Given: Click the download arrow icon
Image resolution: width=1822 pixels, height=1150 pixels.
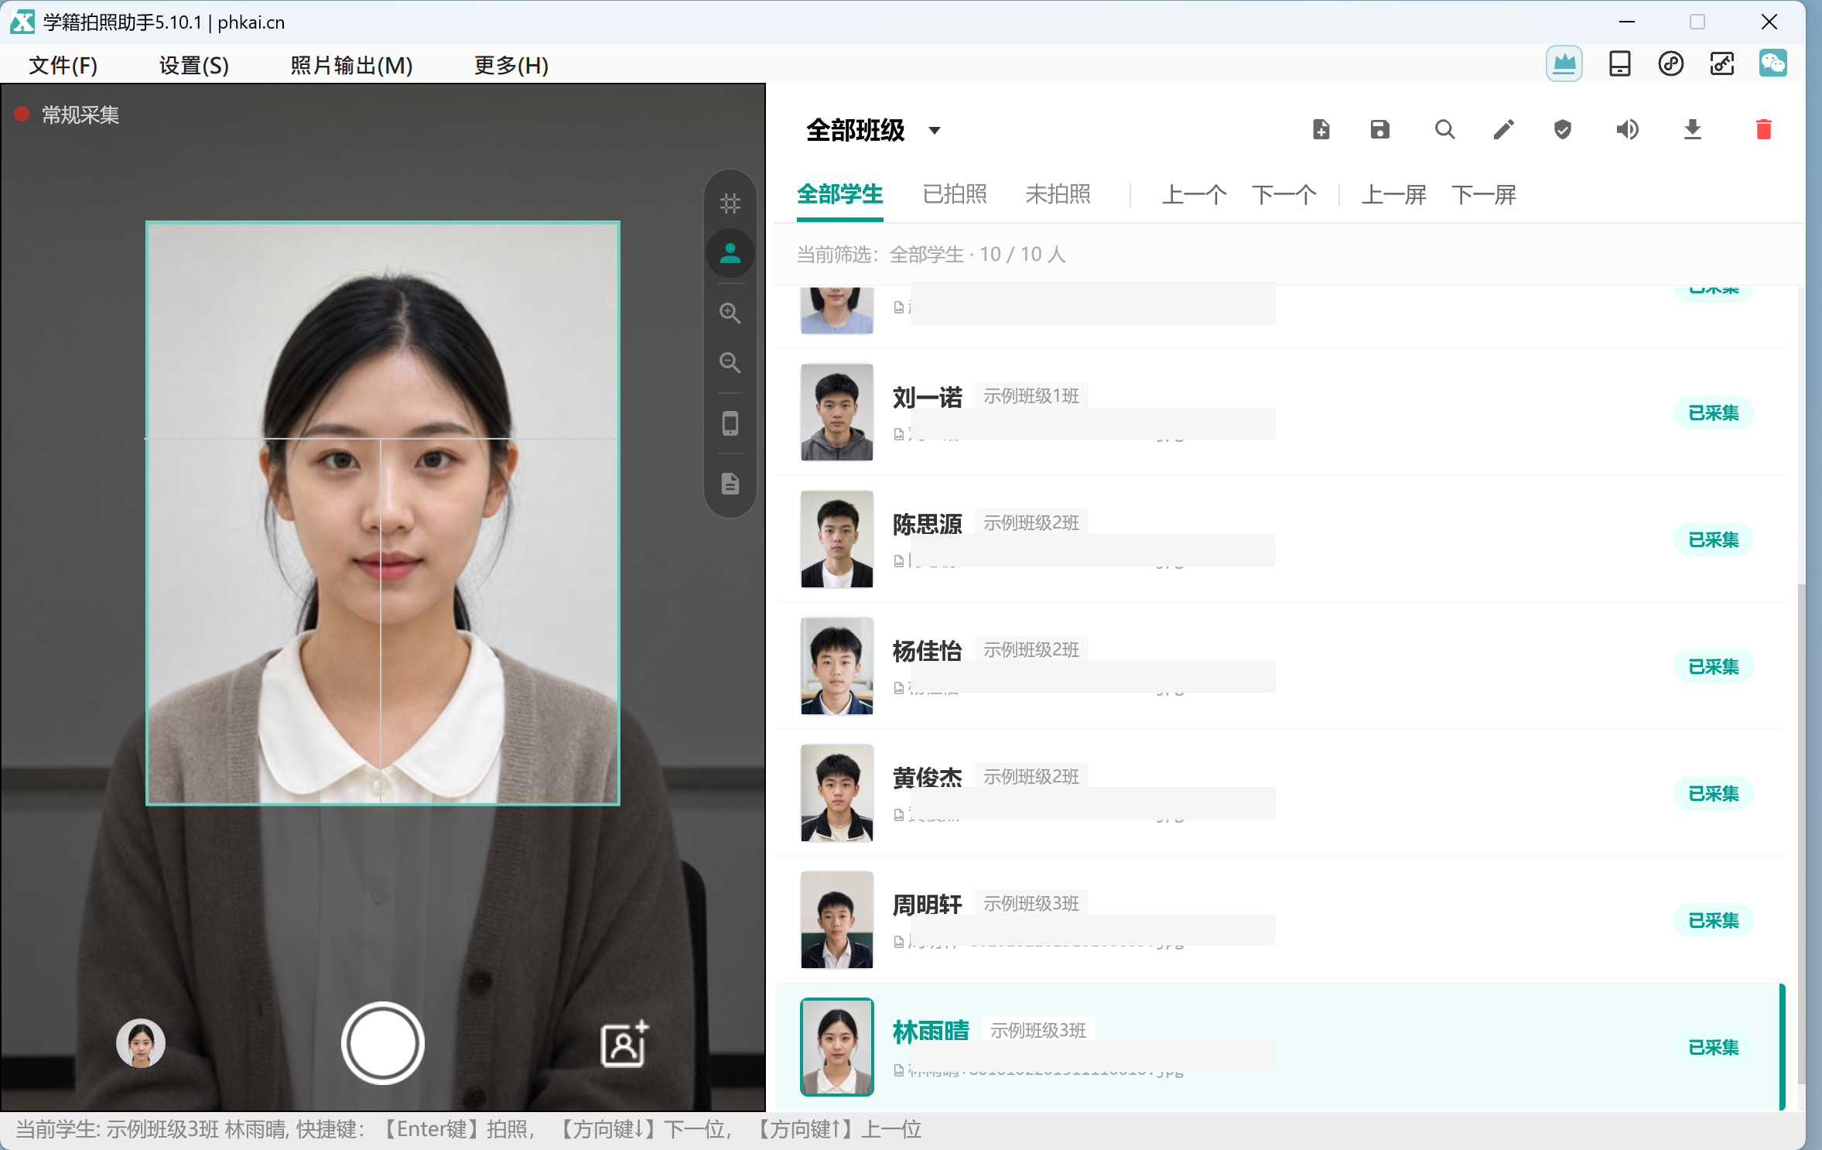Looking at the screenshot, I should [x=1692, y=129].
